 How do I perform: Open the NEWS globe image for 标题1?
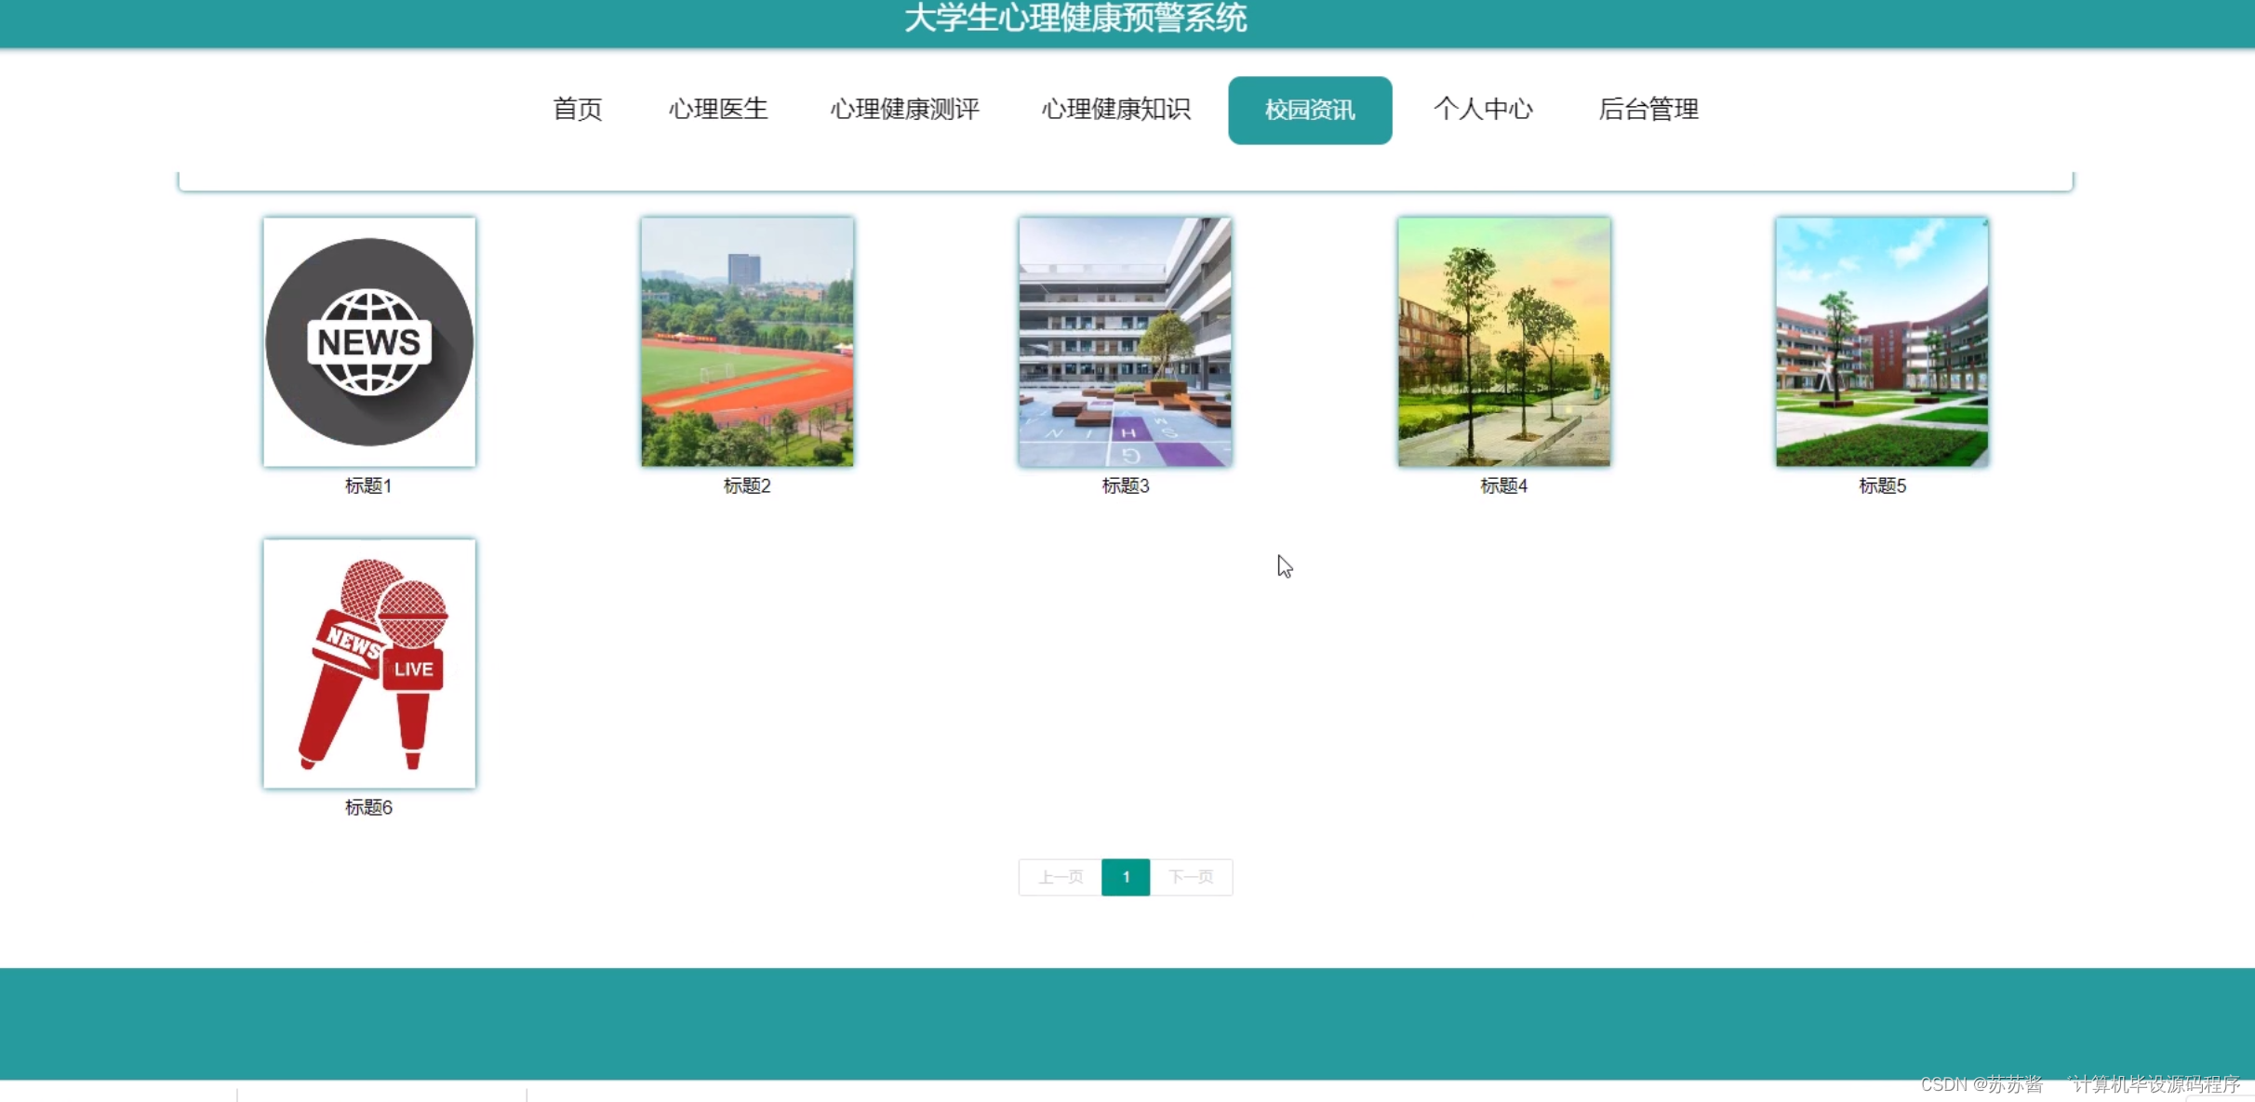coord(369,341)
